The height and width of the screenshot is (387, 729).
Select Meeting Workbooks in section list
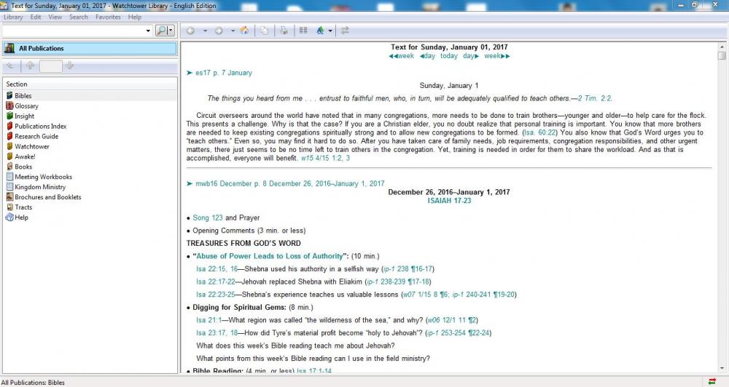click(x=43, y=177)
